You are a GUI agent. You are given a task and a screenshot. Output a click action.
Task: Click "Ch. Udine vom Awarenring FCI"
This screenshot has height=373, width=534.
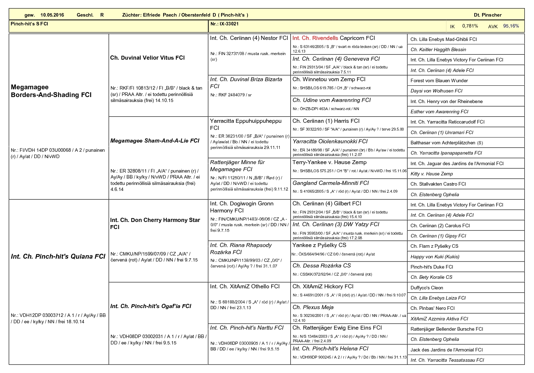pos(332,100)
